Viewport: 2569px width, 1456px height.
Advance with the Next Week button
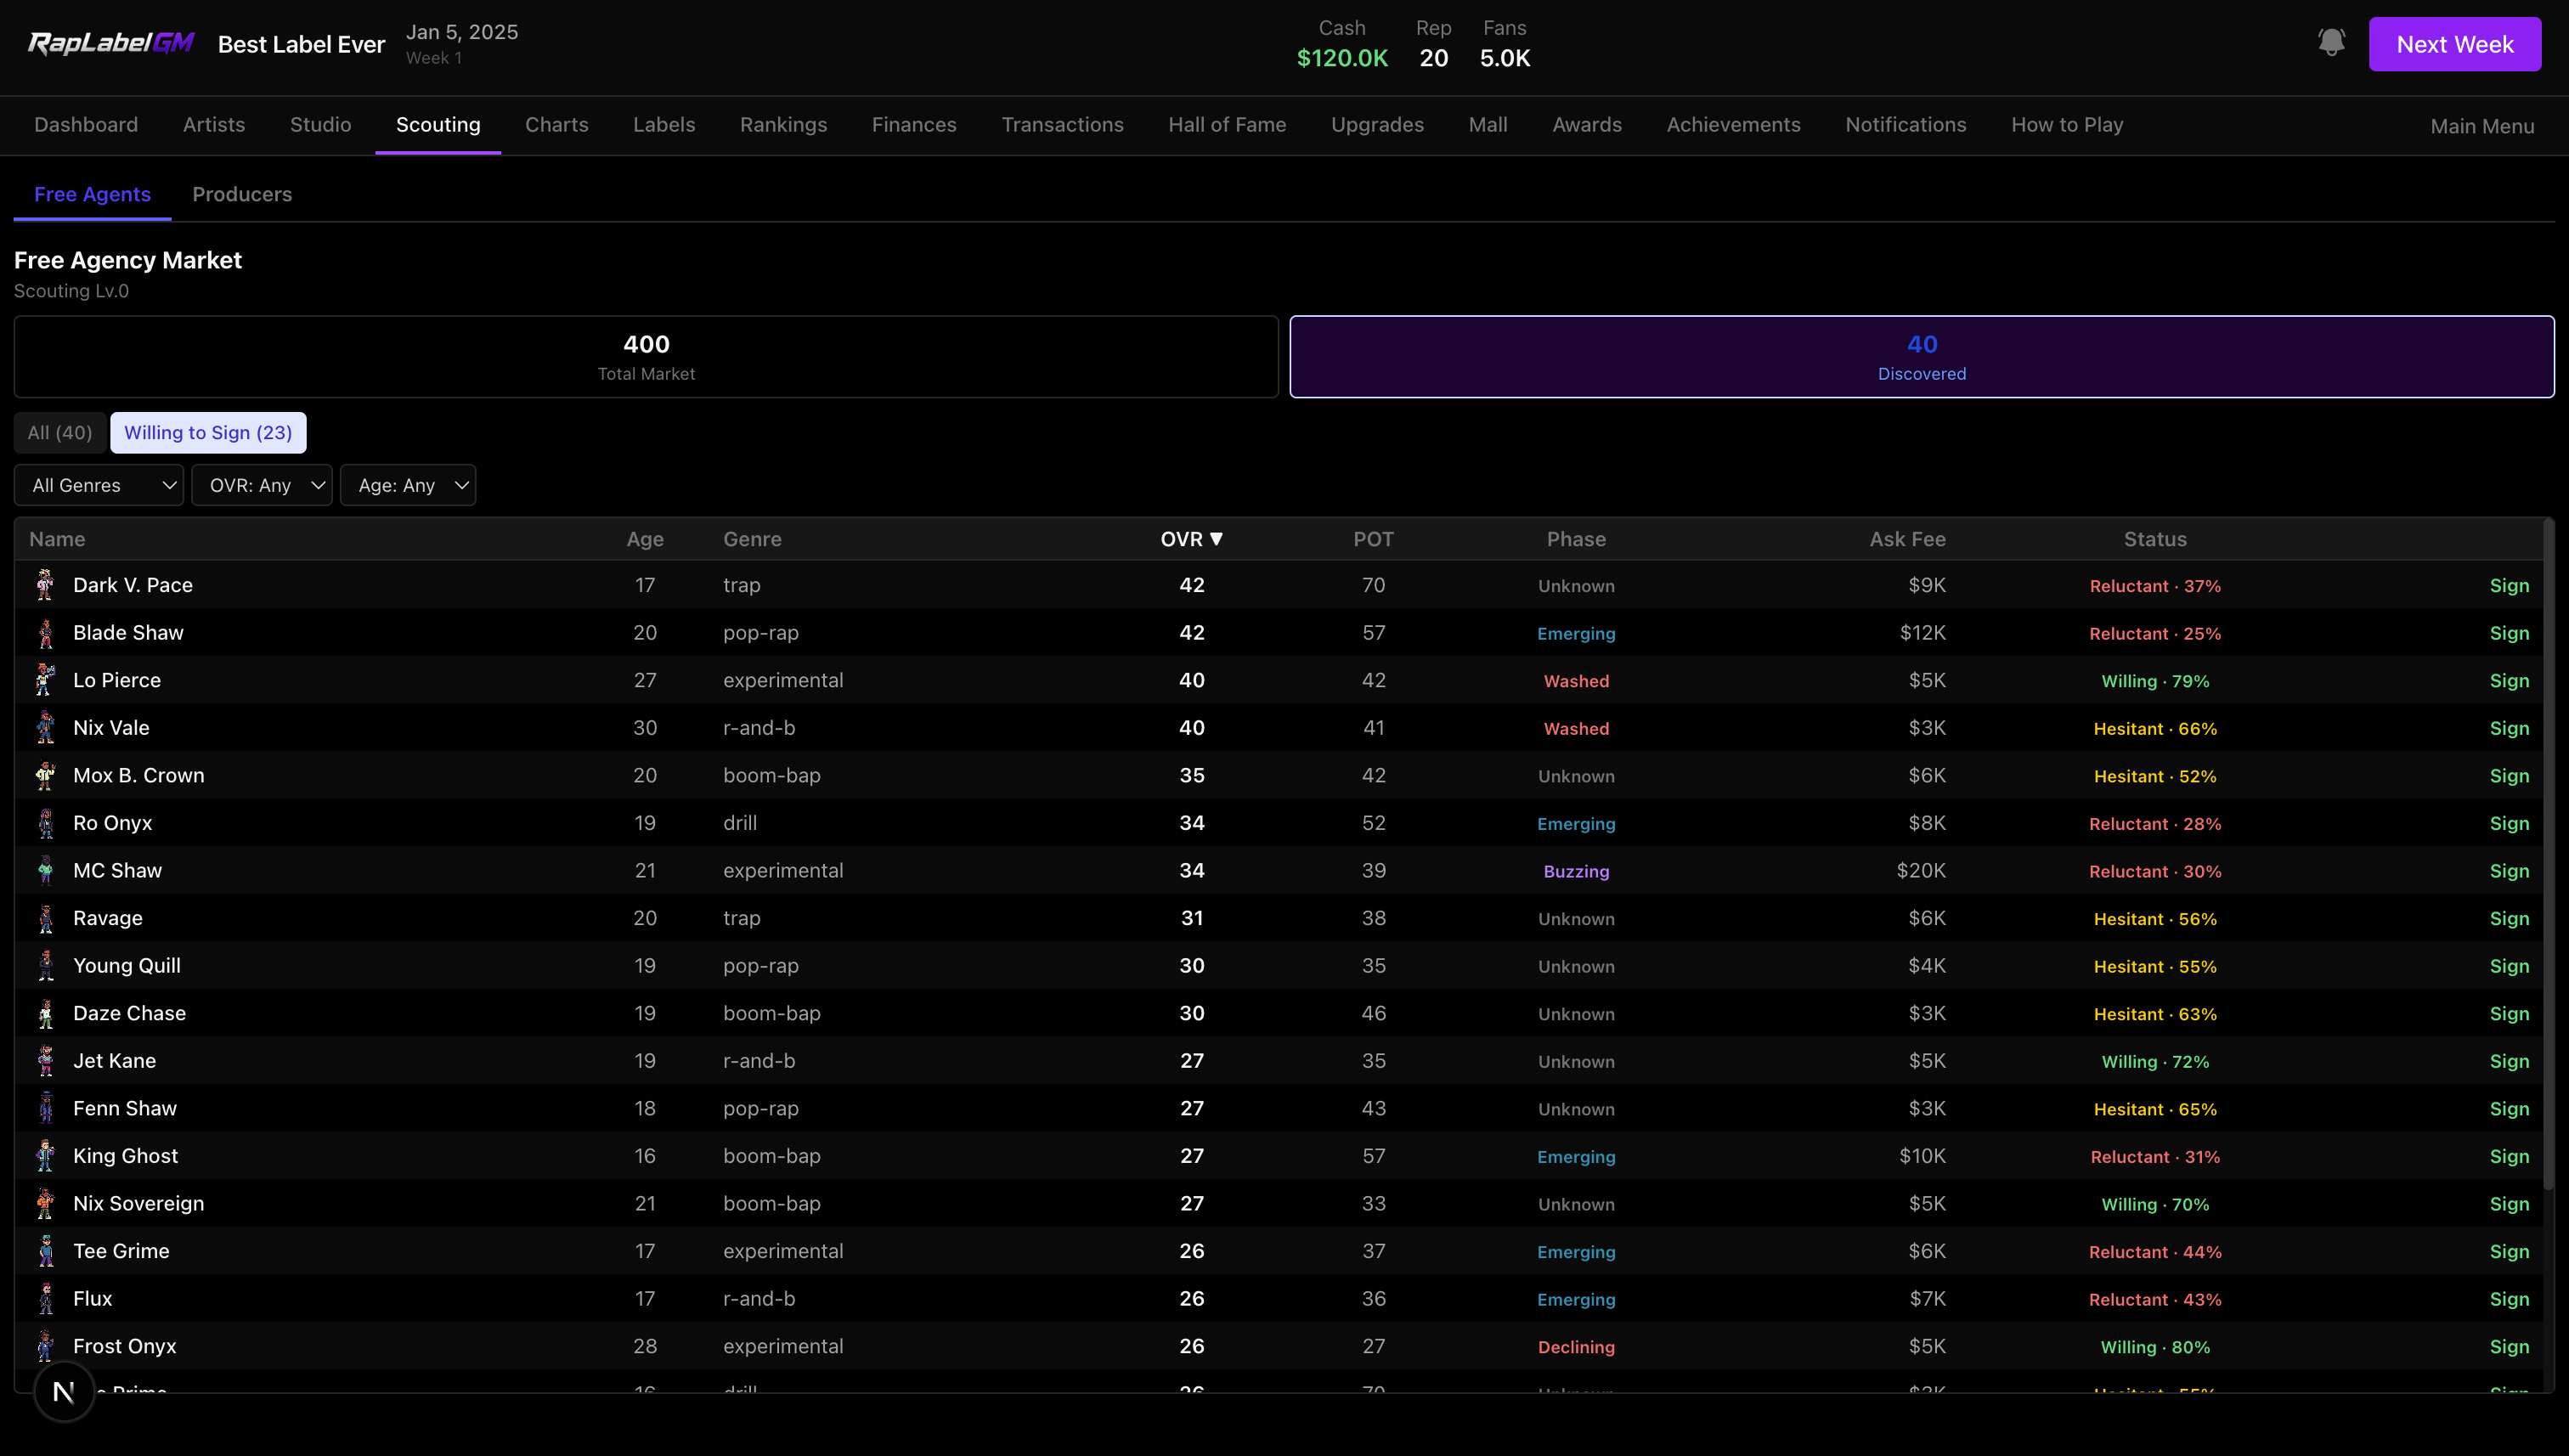2454,44
